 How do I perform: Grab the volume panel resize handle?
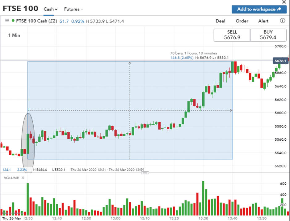[x=145, y=173]
